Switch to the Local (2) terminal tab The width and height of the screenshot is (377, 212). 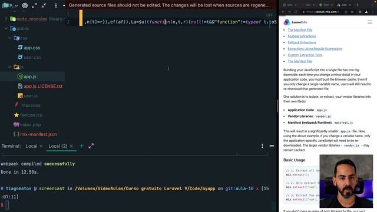pyautogui.click(x=58, y=146)
